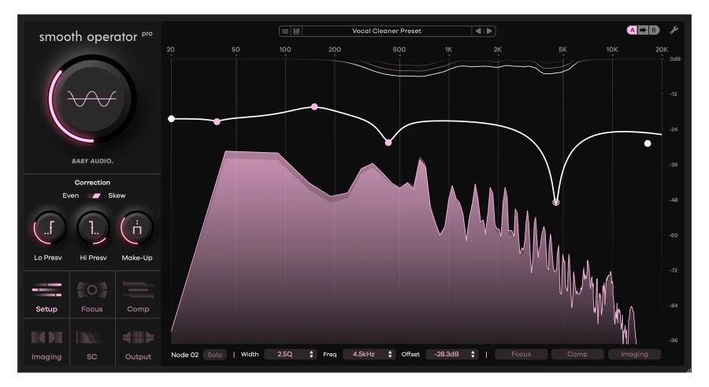Select the pink node near 450 Hz
This screenshot has height=387, width=709.
pyautogui.click(x=388, y=143)
